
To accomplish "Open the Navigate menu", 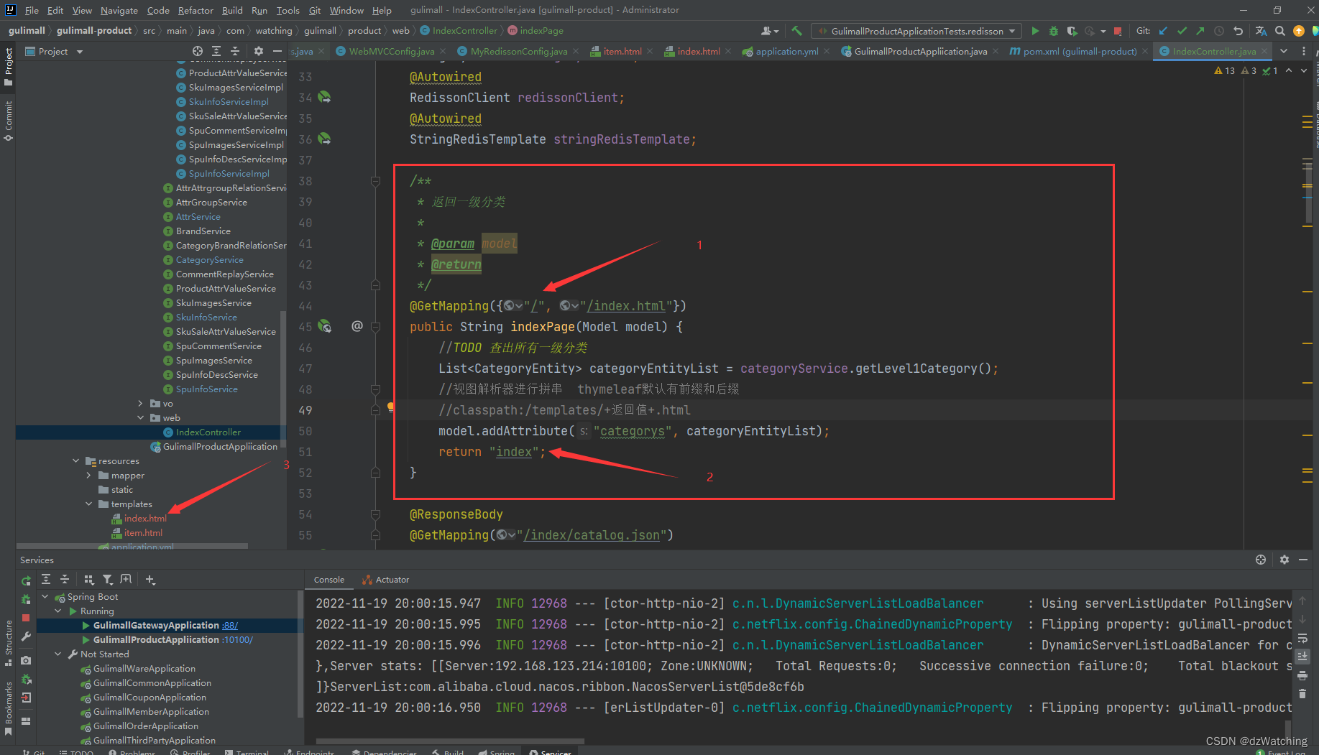I will (x=119, y=10).
